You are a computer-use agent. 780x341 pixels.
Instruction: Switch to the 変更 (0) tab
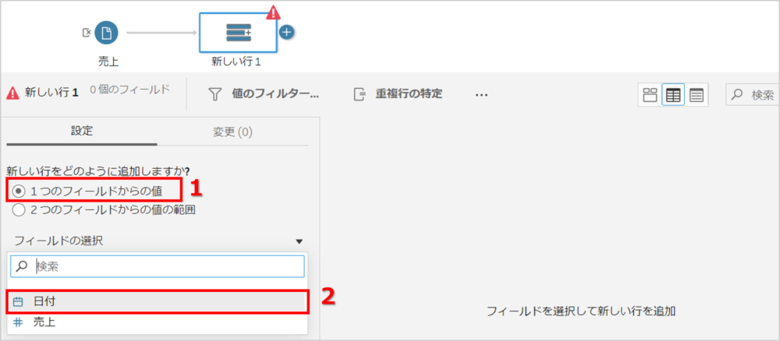point(232,132)
